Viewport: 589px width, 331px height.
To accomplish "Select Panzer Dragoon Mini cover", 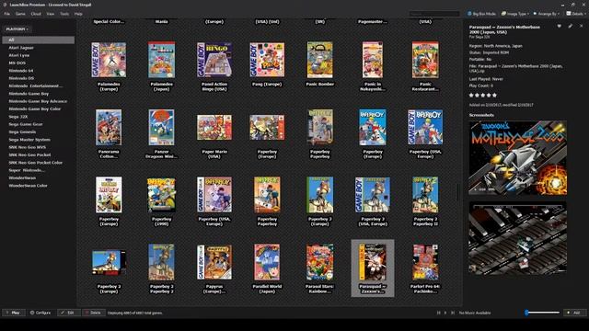I will click(x=161, y=127).
